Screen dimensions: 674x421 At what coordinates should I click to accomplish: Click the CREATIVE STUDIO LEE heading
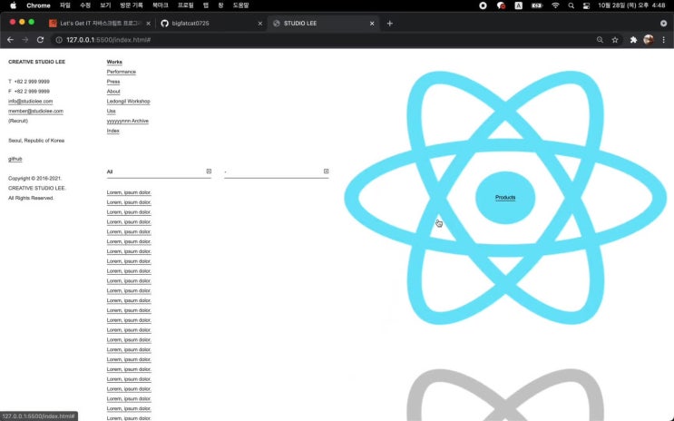point(36,62)
